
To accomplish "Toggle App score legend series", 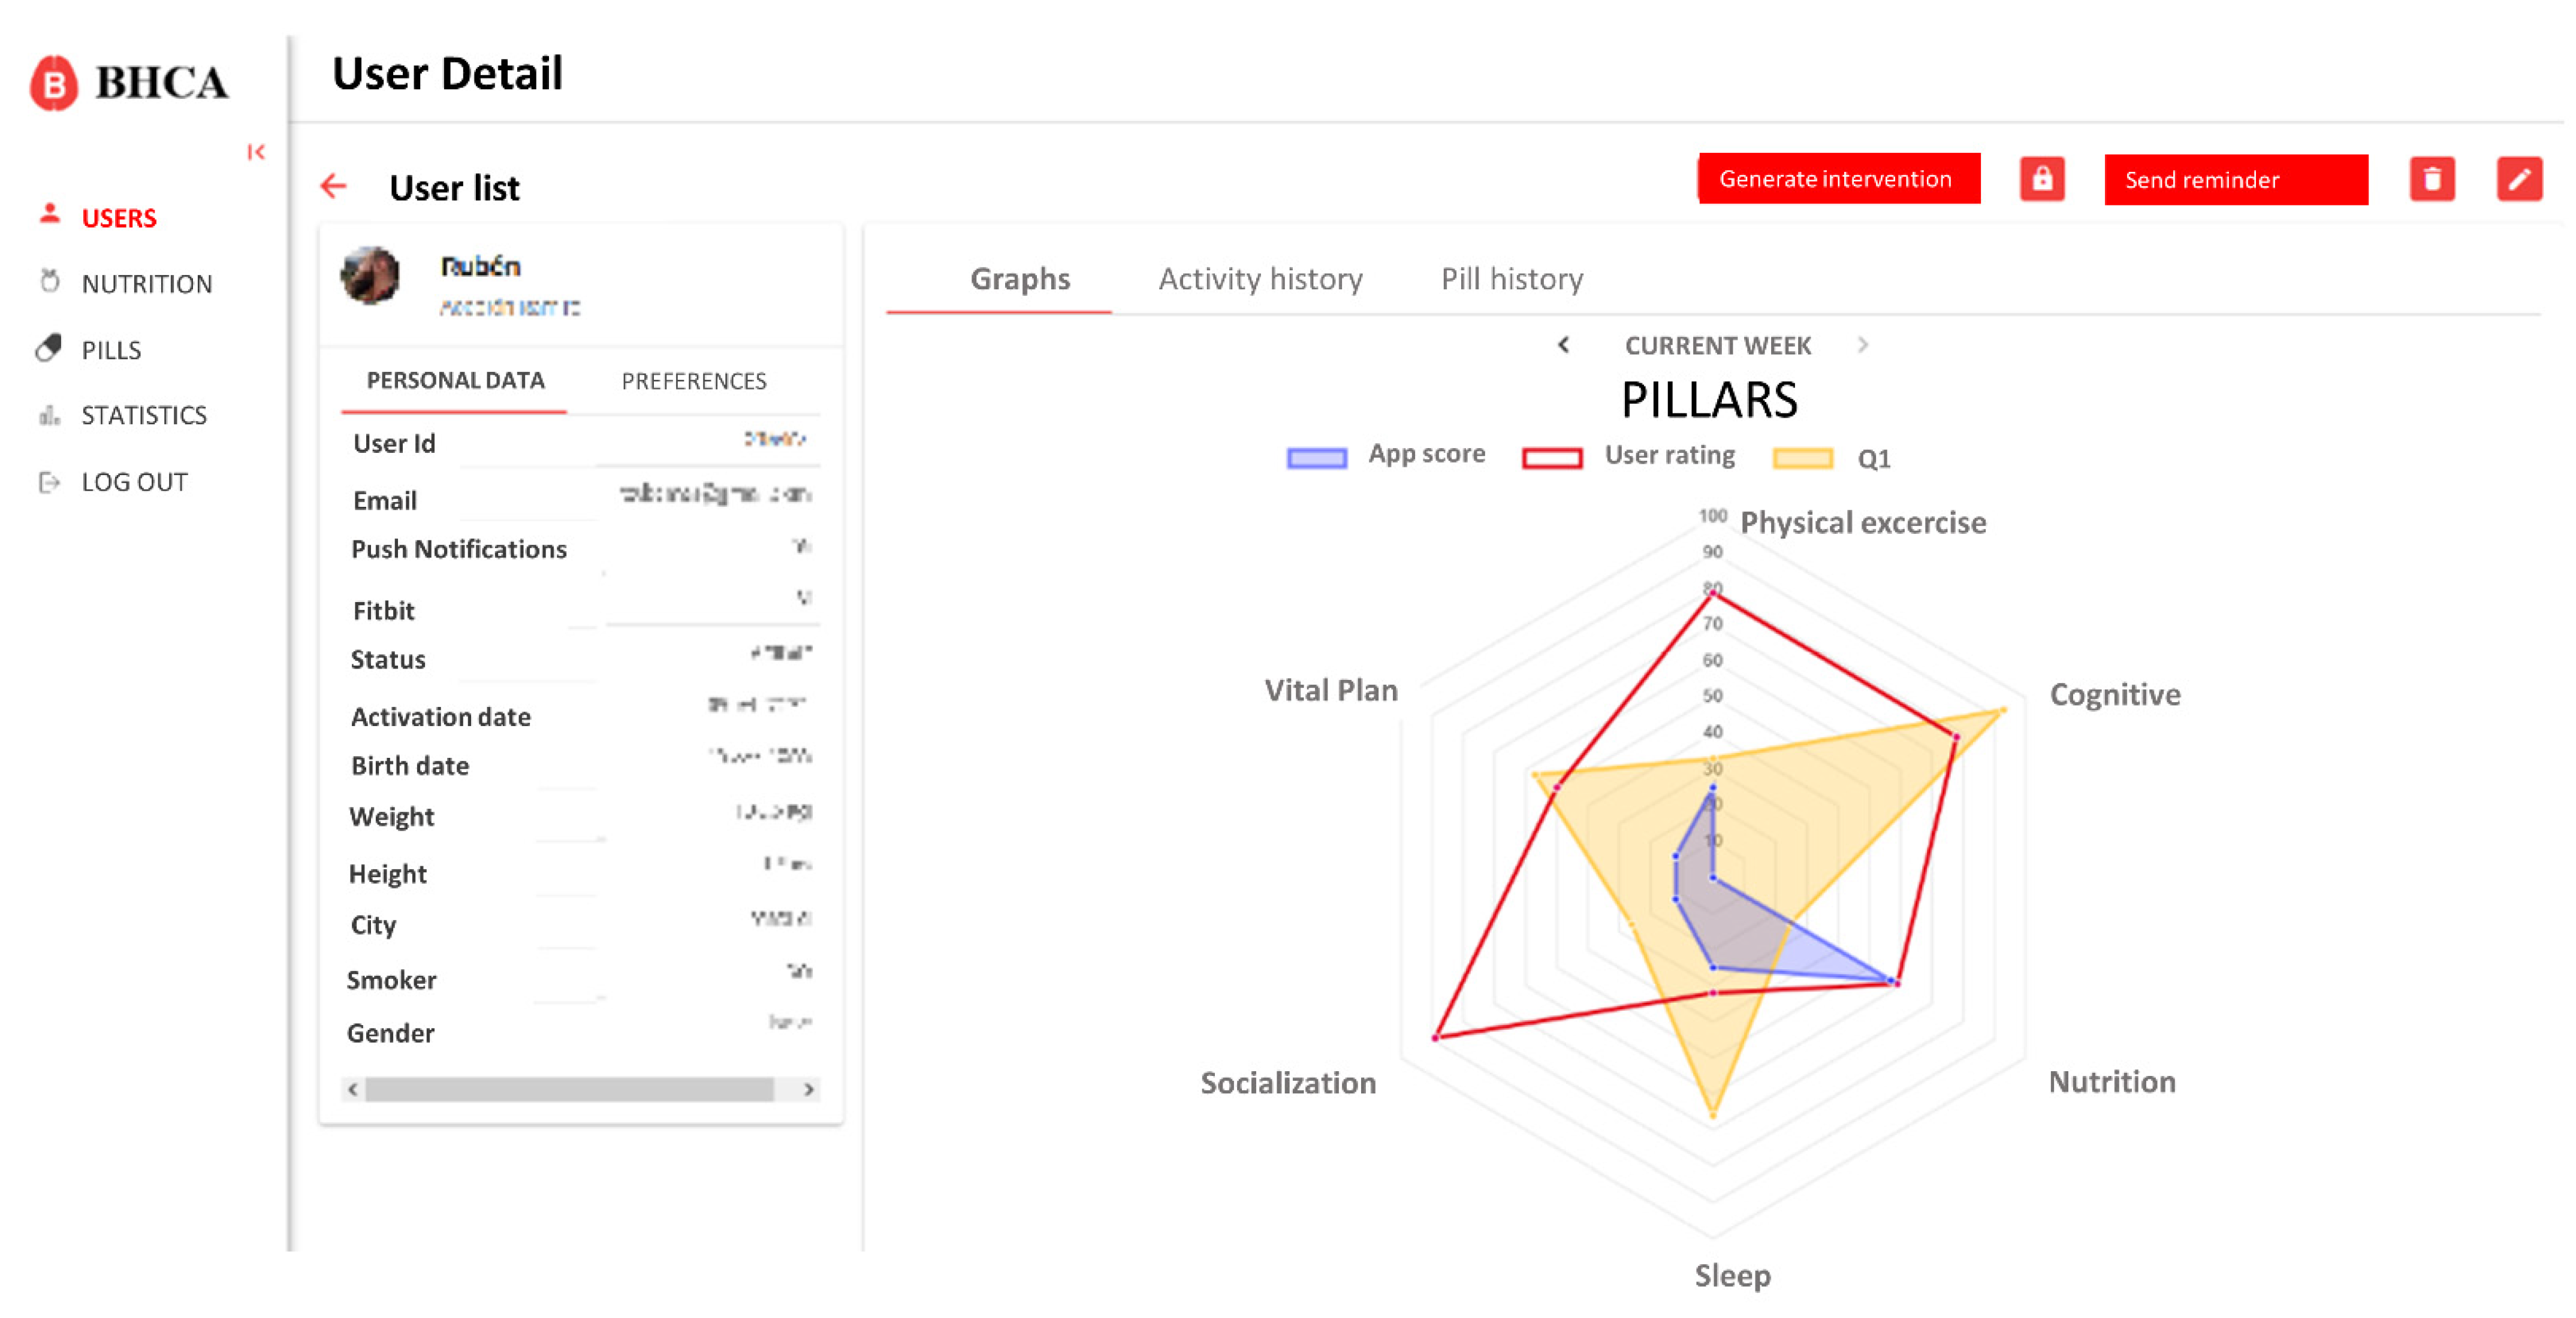I will pos(1316,458).
